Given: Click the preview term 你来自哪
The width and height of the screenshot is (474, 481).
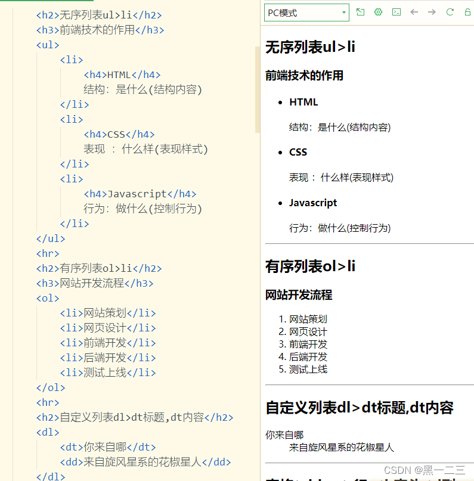Looking at the screenshot, I should pos(284,435).
